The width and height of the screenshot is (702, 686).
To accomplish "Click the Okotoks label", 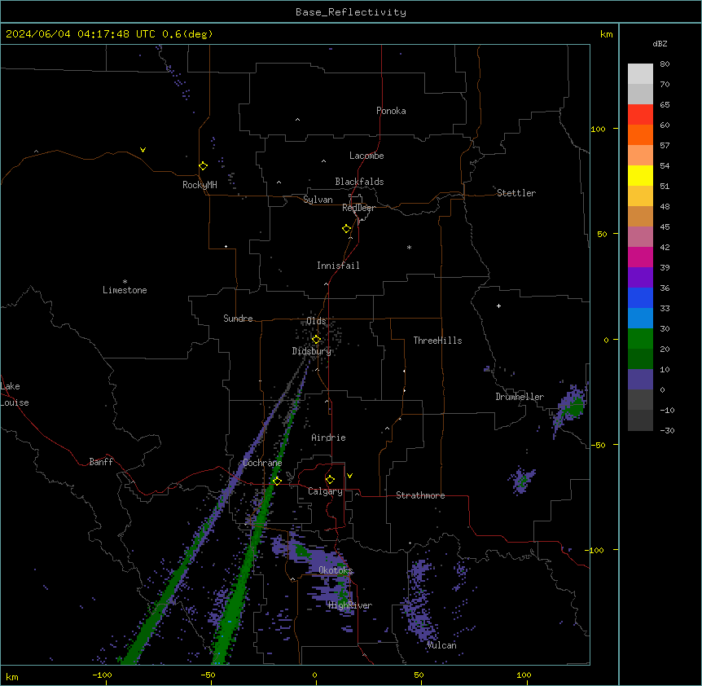I will [x=336, y=570].
